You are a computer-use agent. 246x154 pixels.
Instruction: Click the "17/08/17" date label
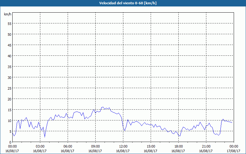coord(234,151)
